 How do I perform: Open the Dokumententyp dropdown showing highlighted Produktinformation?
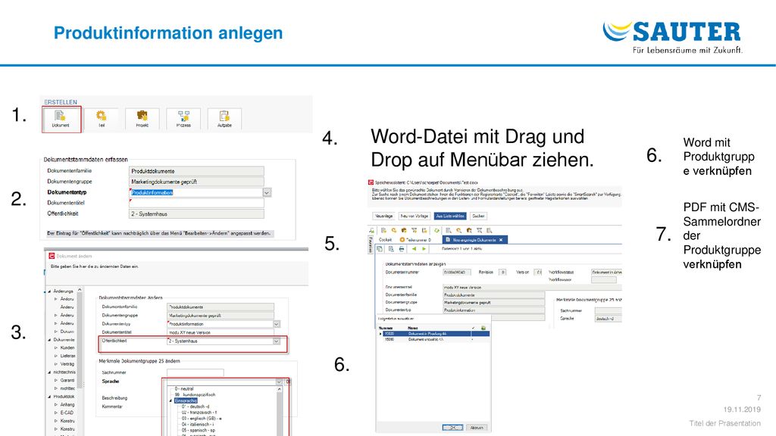pos(267,192)
